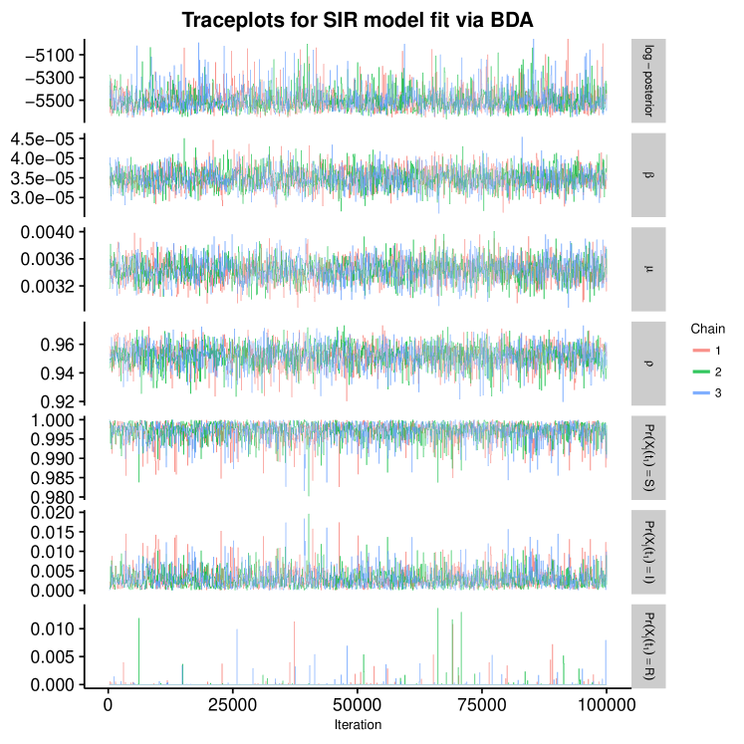Image resolution: width=744 pixels, height=744 pixels.
Task: Click the y-axis tick "1.000" in Pr(X=S) panel
Action: click(53, 420)
